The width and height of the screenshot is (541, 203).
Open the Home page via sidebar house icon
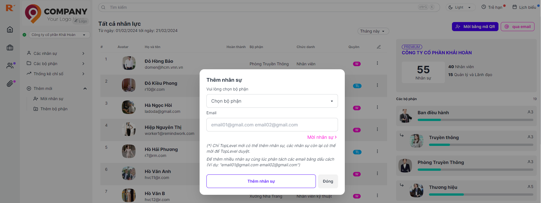pyautogui.click(x=10, y=29)
